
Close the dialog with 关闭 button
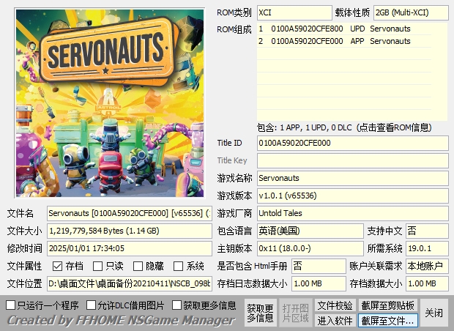click(x=433, y=313)
